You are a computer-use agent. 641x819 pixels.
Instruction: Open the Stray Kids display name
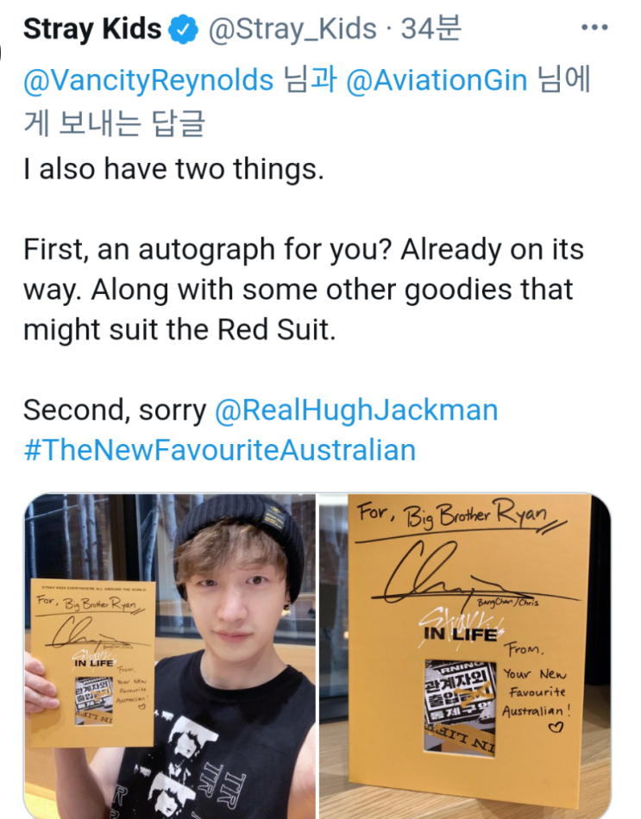click(x=92, y=28)
